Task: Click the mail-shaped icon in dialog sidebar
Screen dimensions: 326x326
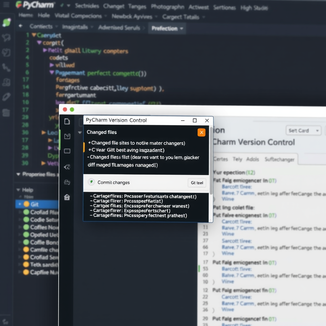Action: click(x=67, y=136)
